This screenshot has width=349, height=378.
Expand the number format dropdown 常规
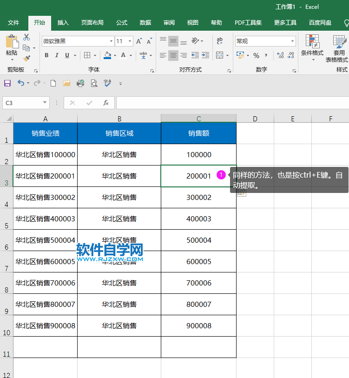[x=292, y=41]
